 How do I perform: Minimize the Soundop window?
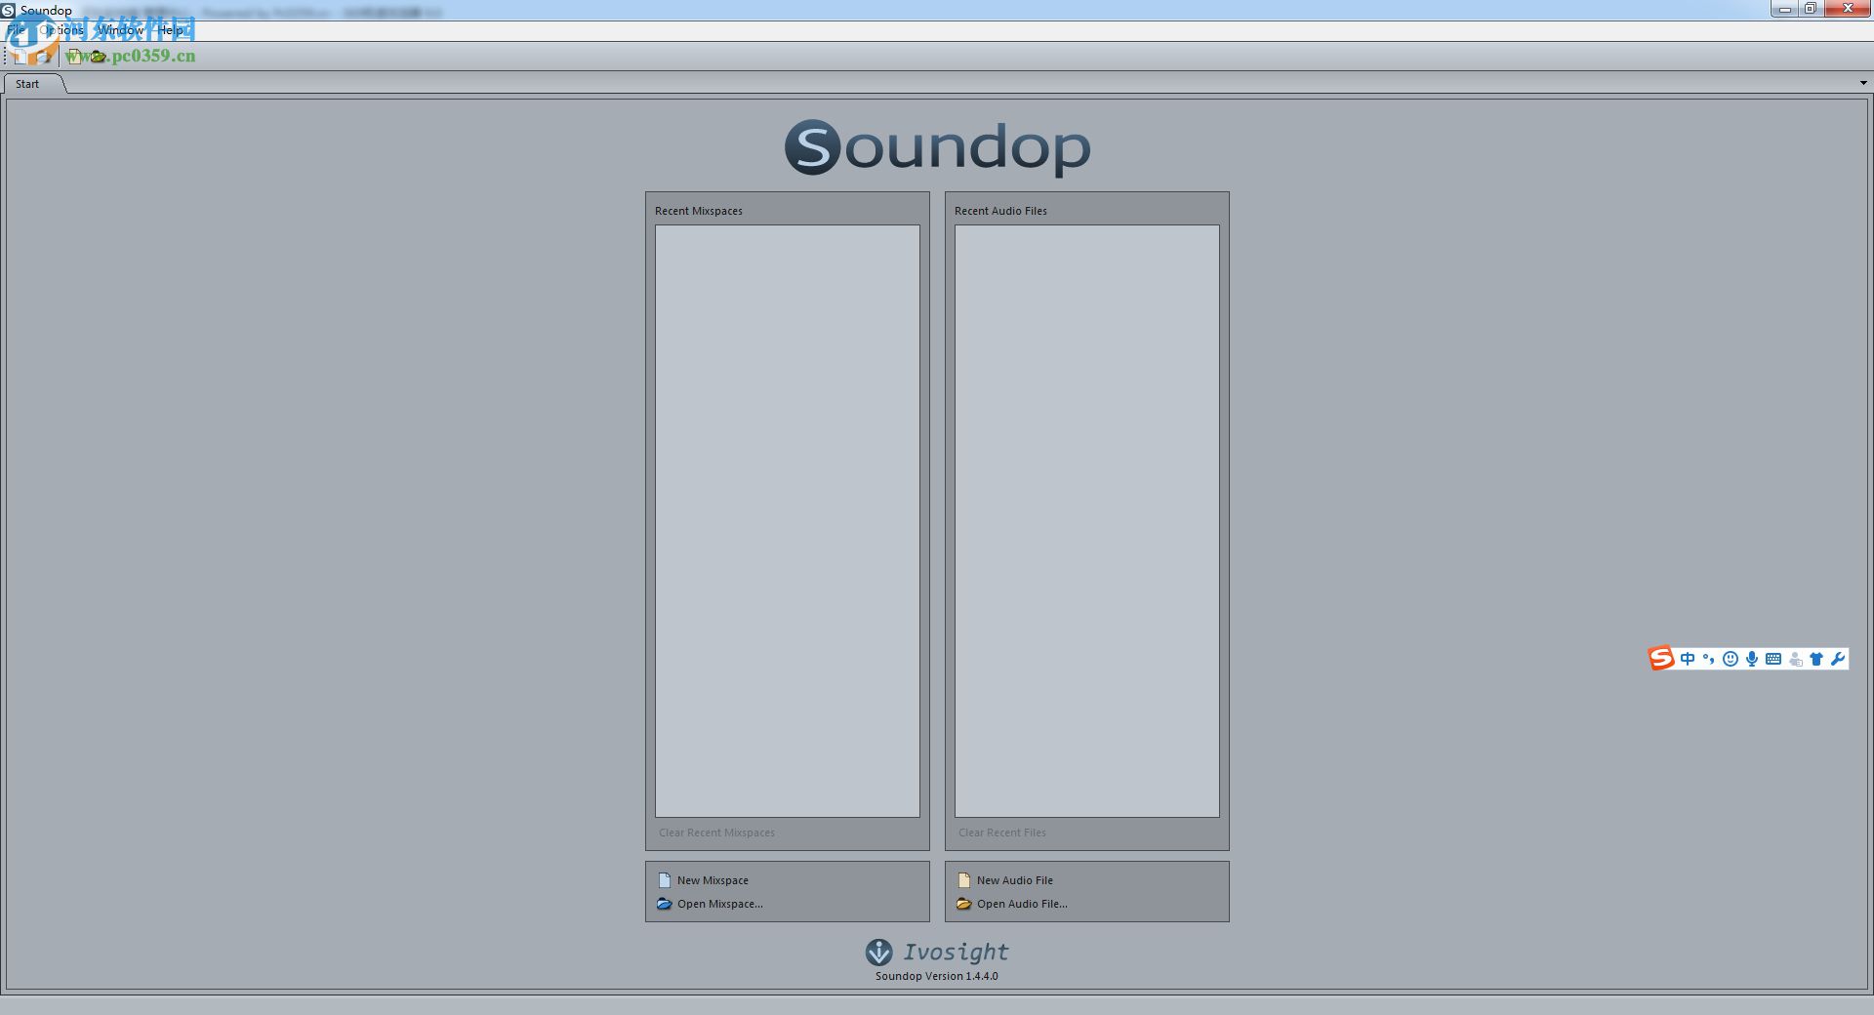[x=1785, y=9]
